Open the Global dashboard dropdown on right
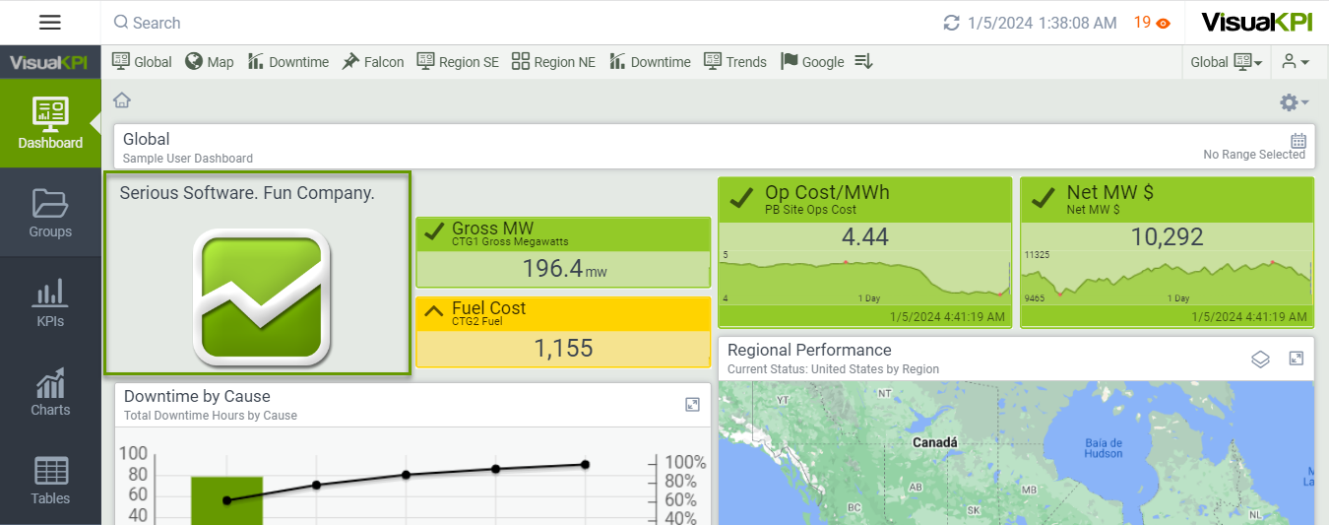 tap(1226, 62)
